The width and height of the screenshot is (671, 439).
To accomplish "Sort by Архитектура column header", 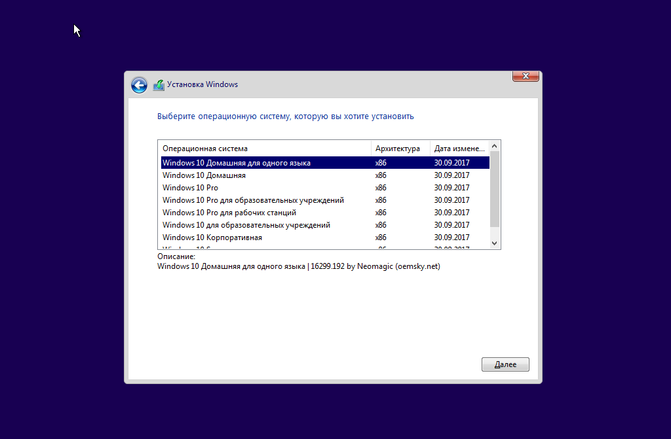I will [x=400, y=149].
